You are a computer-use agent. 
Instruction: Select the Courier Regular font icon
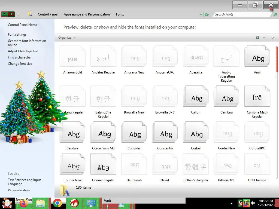[103, 164]
